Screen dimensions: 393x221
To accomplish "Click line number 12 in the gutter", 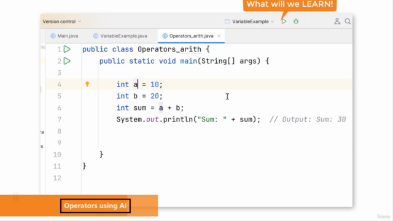I will (x=57, y=178).
